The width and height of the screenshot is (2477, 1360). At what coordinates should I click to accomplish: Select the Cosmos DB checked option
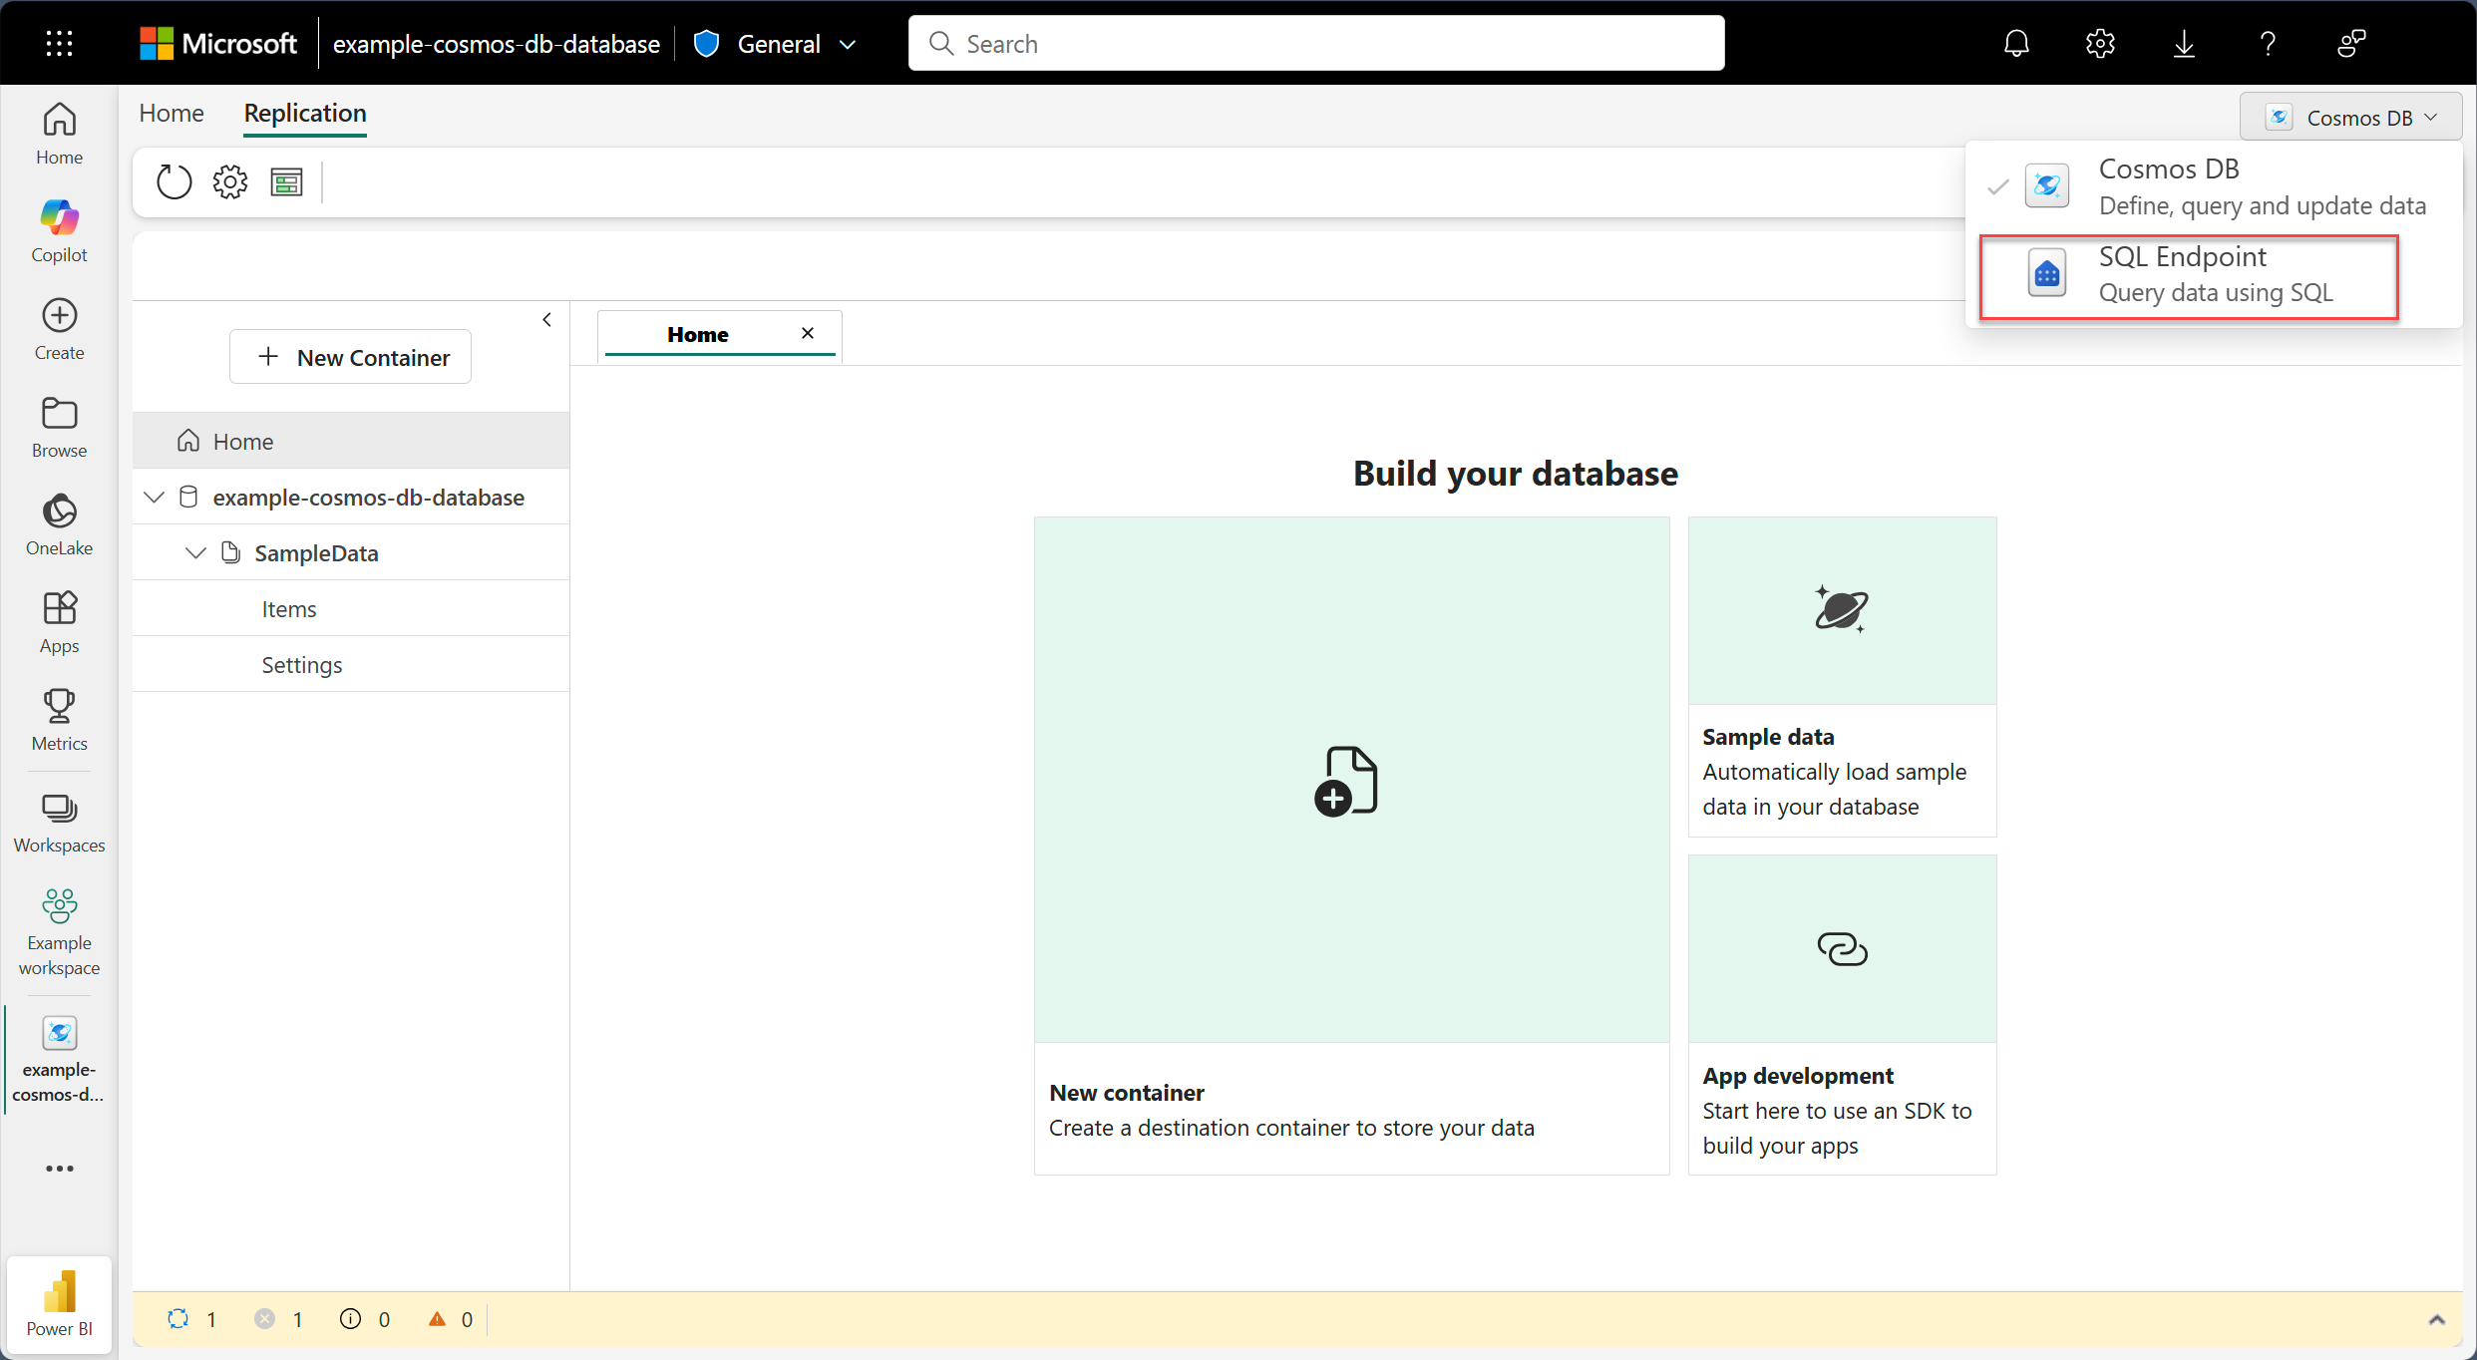pyautogui.click(x=2214, y=186)
